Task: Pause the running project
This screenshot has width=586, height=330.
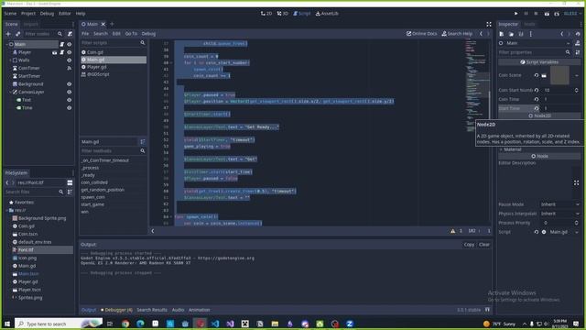Action: tap(526, 14)
